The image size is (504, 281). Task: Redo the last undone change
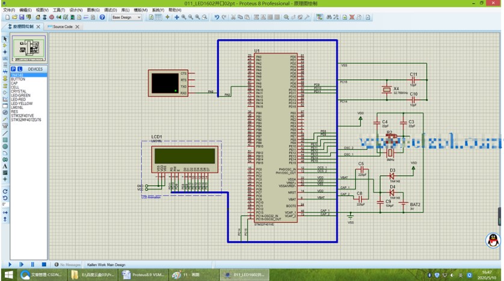[x=224, y=17]
